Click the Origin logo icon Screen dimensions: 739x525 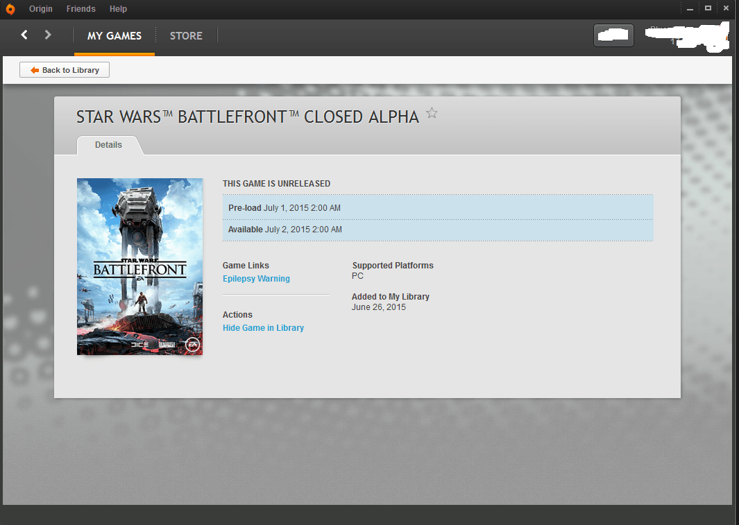click(10, 9)
